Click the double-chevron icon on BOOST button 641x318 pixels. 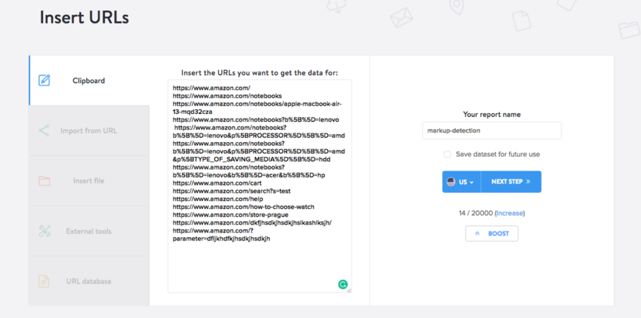coord(476,233)
